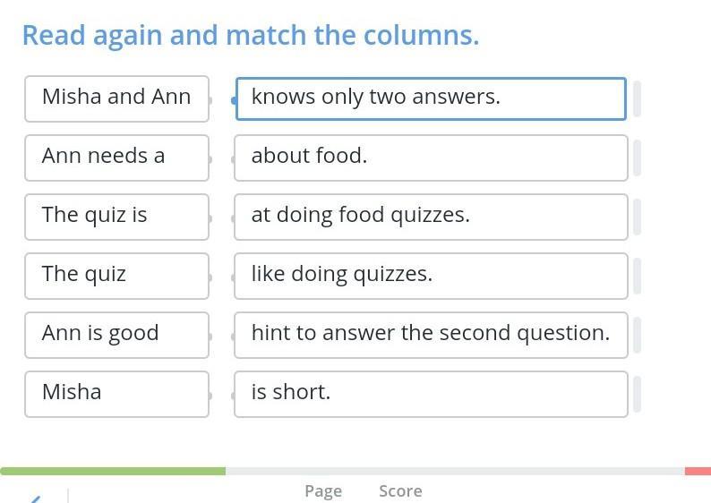Pick the 'like doing quizzes.' answer

pyautogui.click(x=431, y=275)
